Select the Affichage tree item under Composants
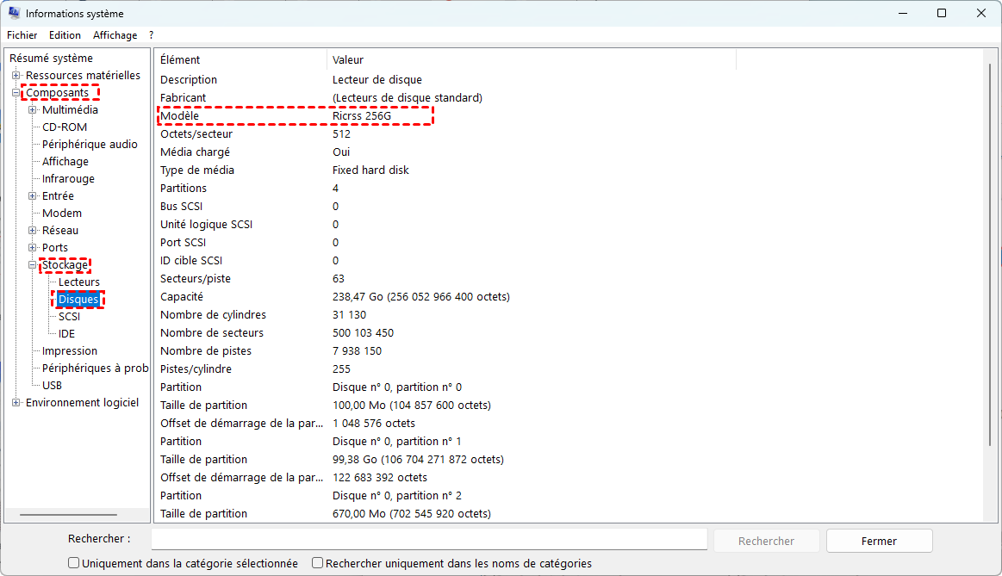 tap(65, 162)
